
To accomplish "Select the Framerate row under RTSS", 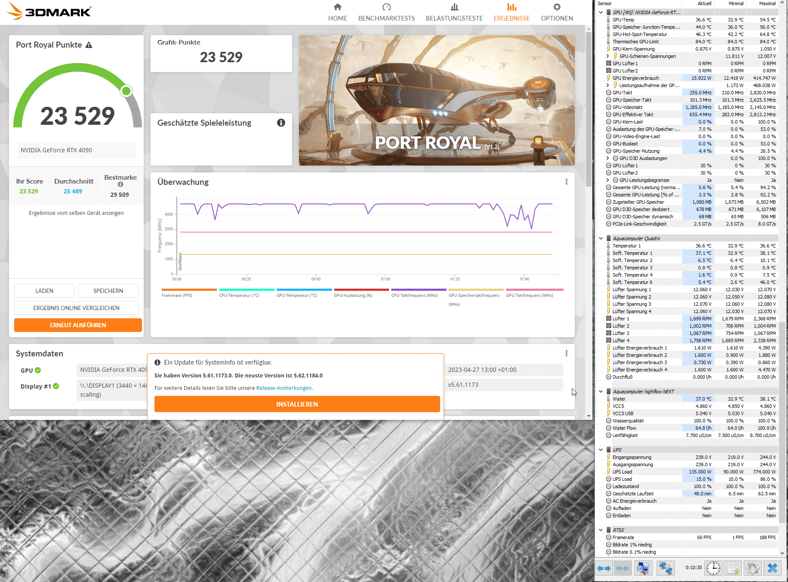I will coord(687,537).
